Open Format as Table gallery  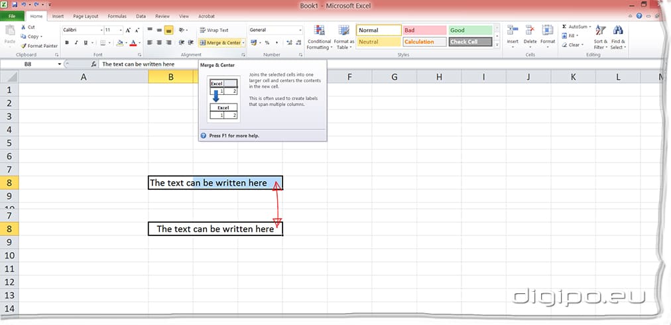point(344,37)
